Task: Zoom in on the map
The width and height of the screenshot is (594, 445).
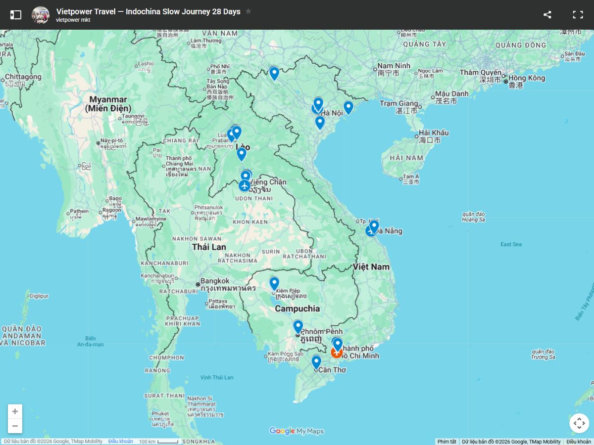Action: tap(15, 411)
